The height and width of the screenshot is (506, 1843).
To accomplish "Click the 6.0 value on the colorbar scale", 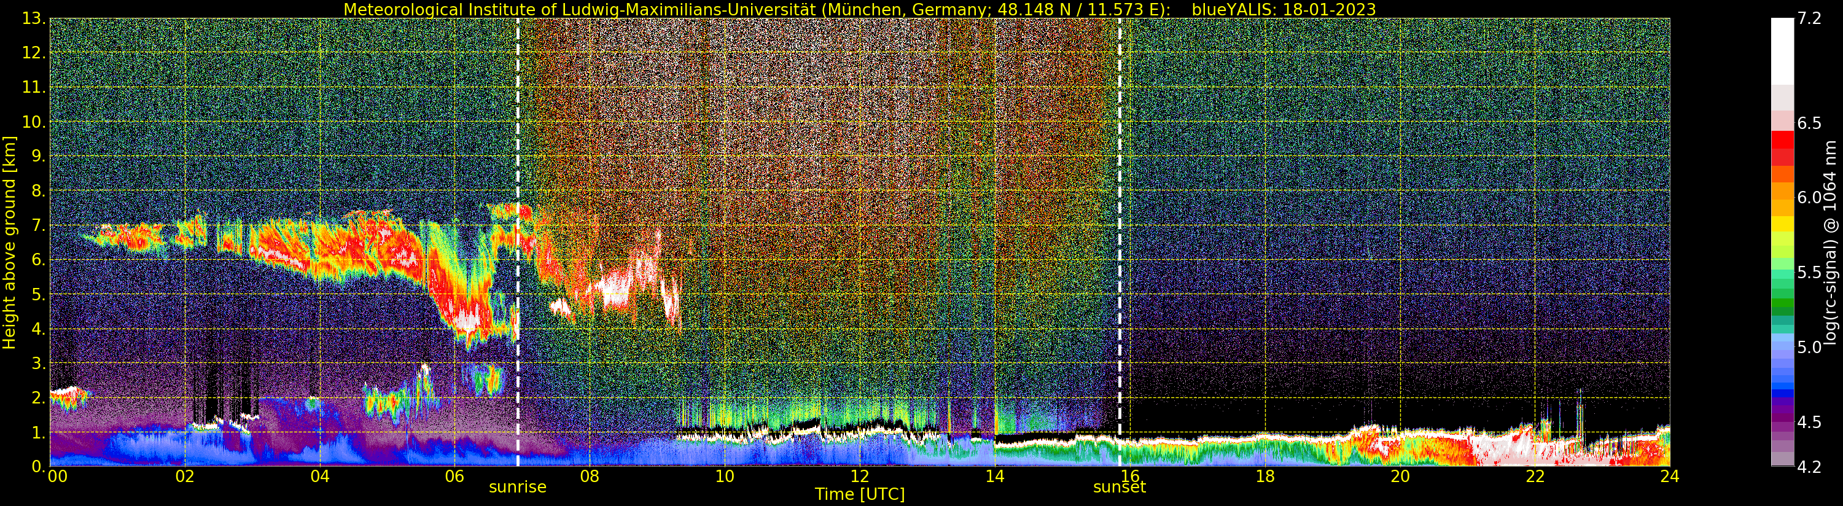I will tap(1810, 198).
